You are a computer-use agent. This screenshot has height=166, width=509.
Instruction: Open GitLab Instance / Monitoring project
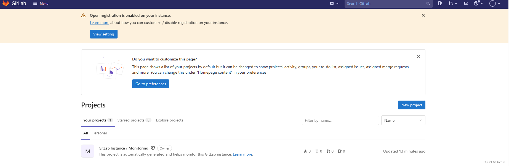pyautogui.click(x=124, y=148)
